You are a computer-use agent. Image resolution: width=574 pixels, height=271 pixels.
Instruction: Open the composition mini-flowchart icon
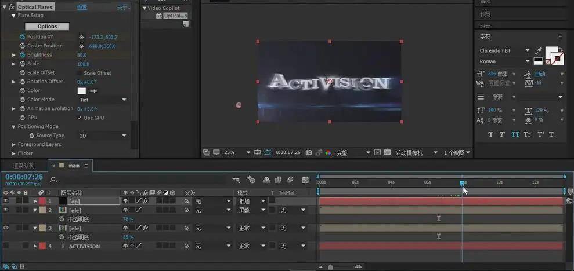(236, 180)
